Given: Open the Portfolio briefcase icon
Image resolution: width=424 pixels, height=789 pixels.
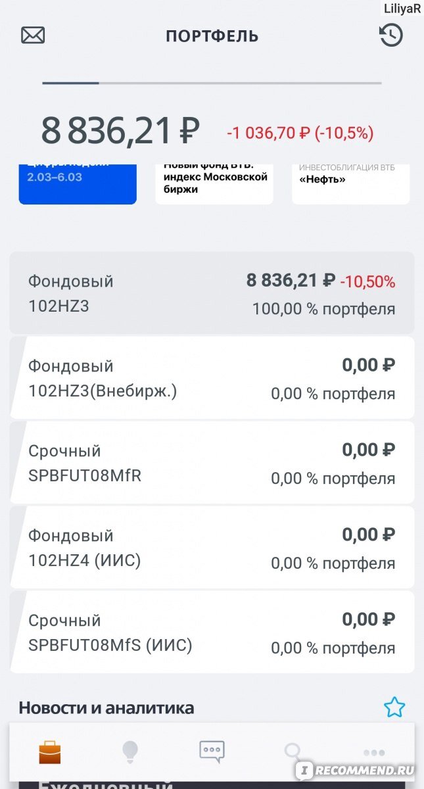Looking at the screenshot, I should (49, 752).
